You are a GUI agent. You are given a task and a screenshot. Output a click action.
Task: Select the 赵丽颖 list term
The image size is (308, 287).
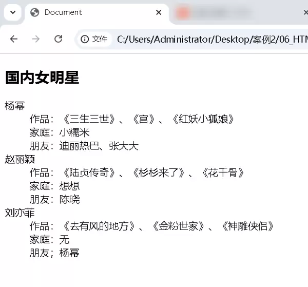click(x=20, y=159)
